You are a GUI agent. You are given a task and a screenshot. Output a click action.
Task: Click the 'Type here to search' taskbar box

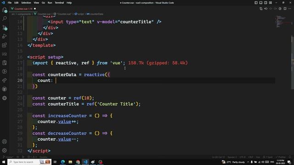point(29,162)
